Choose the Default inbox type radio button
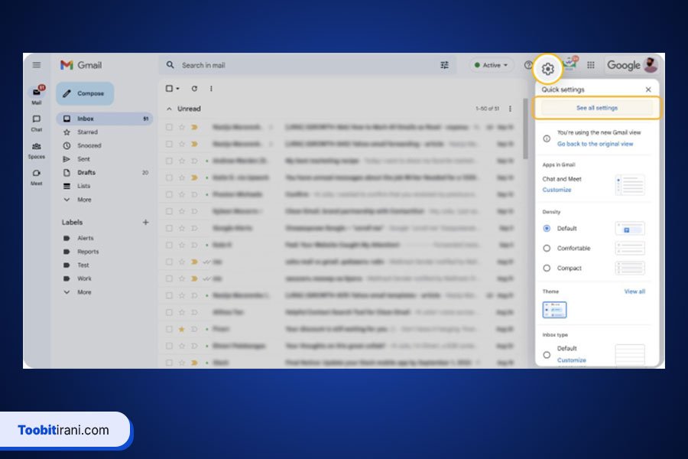 coord(547,355)
